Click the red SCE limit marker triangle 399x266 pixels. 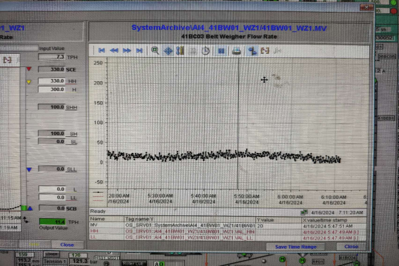click(x=29, y=68)
